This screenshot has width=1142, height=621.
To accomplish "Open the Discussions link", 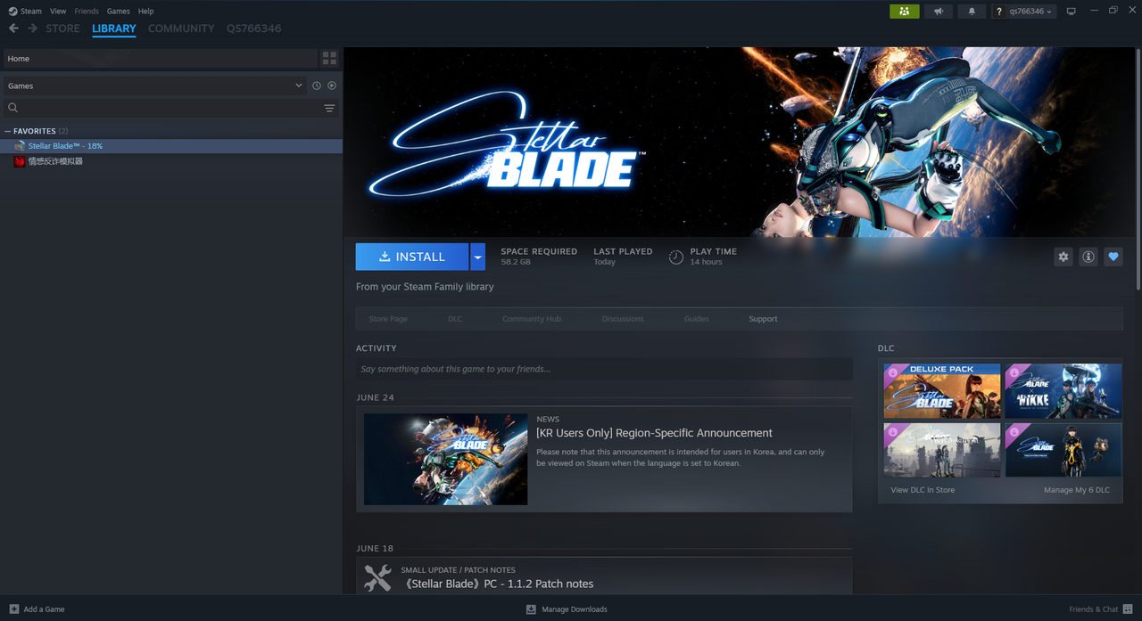I will 623,319.
